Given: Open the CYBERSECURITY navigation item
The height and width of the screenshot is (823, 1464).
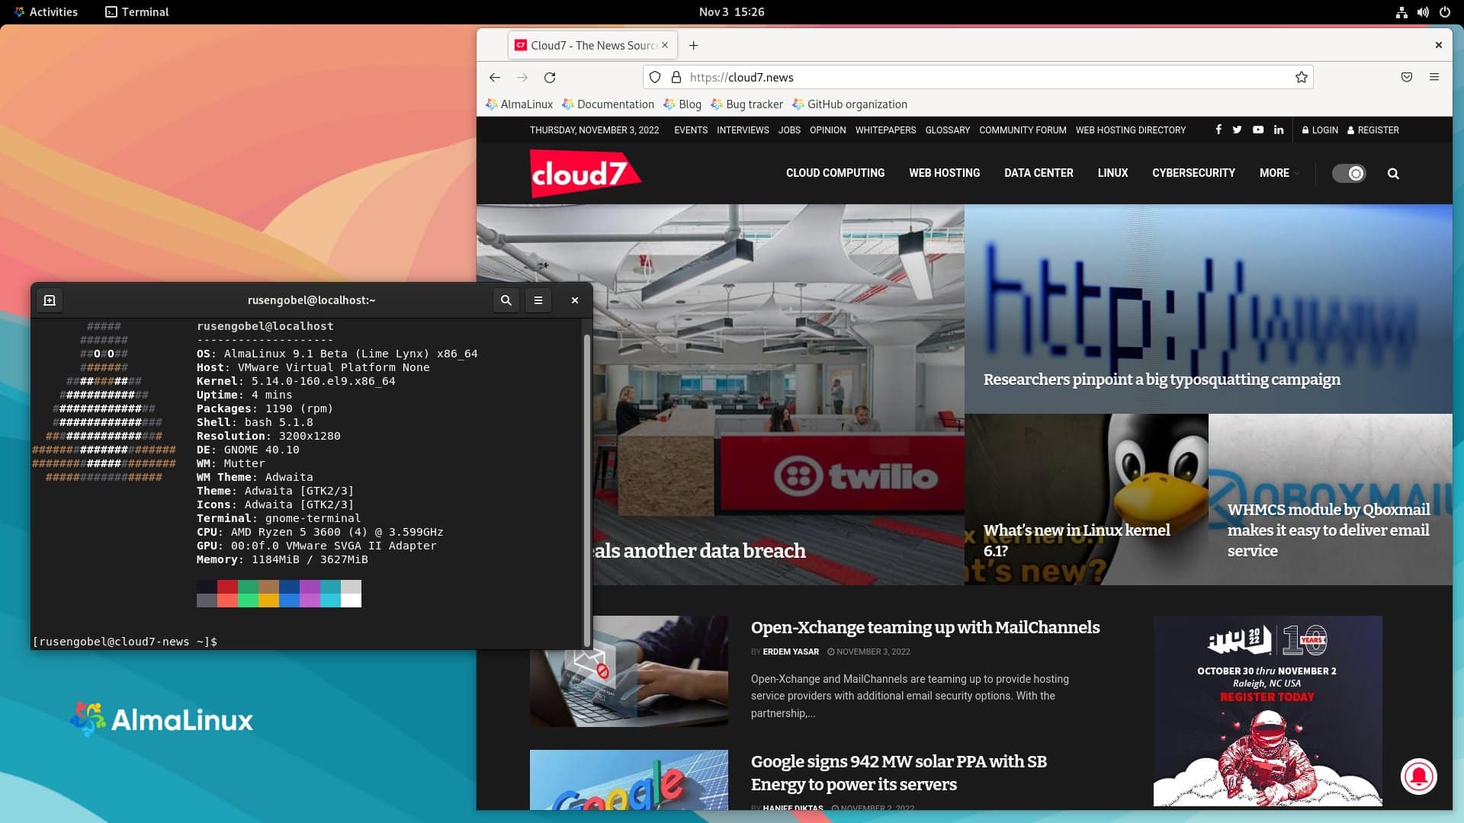Looking at the screenshot, I should [x=1193, y=173].
